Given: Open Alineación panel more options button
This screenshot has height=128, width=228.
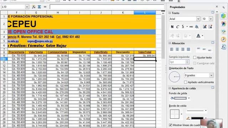Looking at the screenshot, I should (x=213, y=43).
